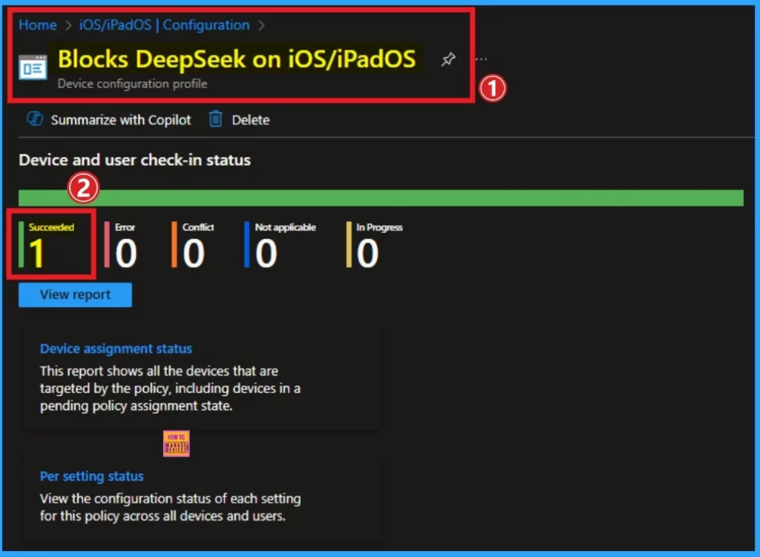This screenshot has width=760, height=557.
Task: Click the View report button
Action: 75,294
